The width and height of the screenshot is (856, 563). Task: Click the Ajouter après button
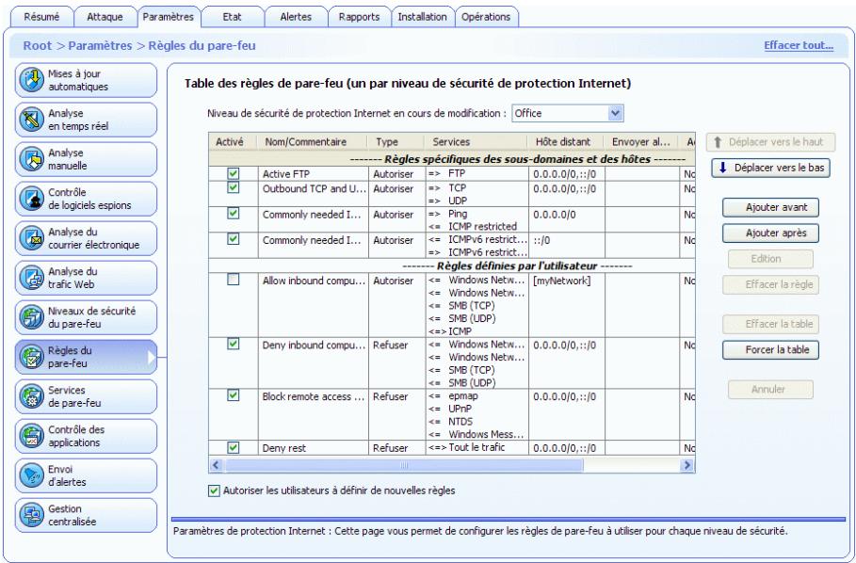tap(770, 233)
